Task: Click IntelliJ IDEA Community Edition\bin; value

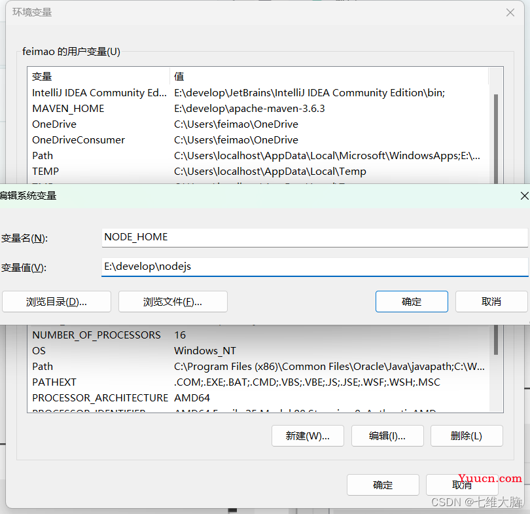Action: click(x=309, y=93)
